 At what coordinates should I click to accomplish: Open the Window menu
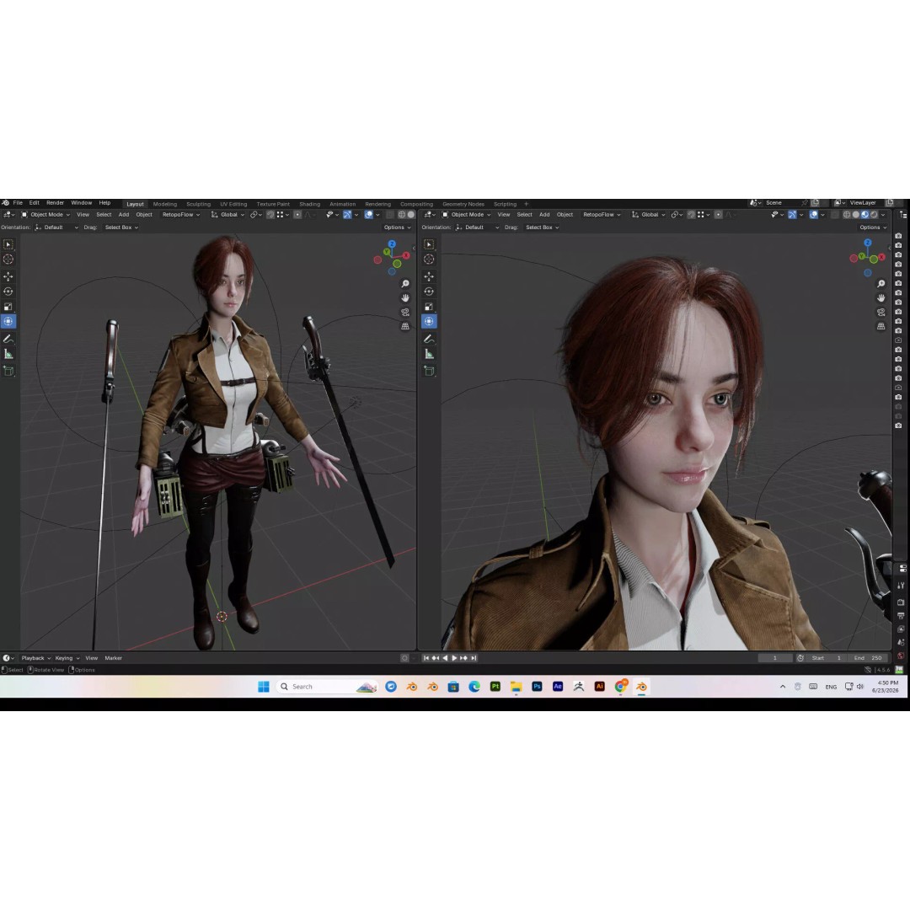(81, 203)
